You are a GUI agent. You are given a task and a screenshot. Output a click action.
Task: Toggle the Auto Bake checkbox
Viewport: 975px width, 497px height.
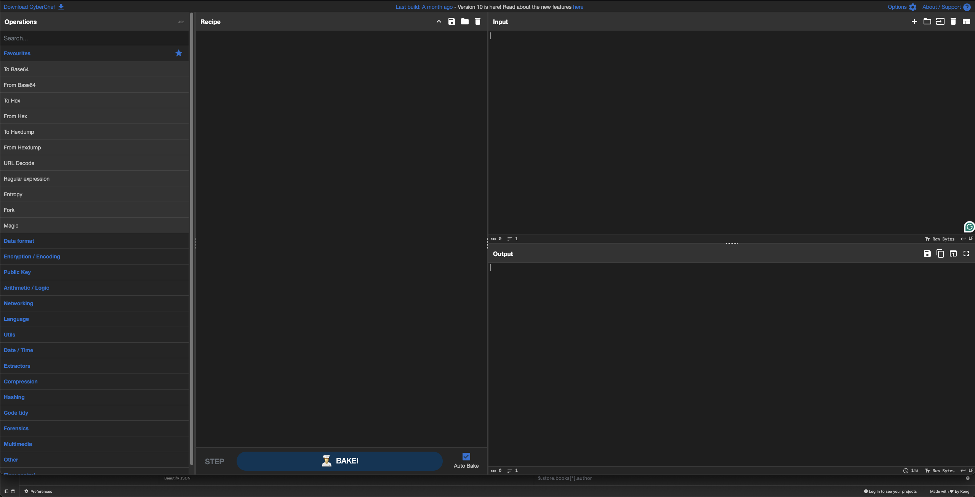coord(466,457)
